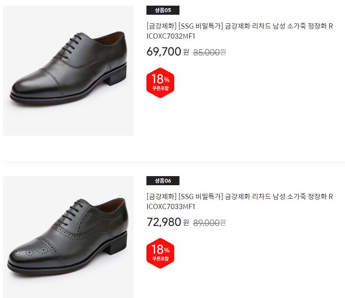
Task: Open the plain cap-toe oxford shoe image
Action: [68, 71]
